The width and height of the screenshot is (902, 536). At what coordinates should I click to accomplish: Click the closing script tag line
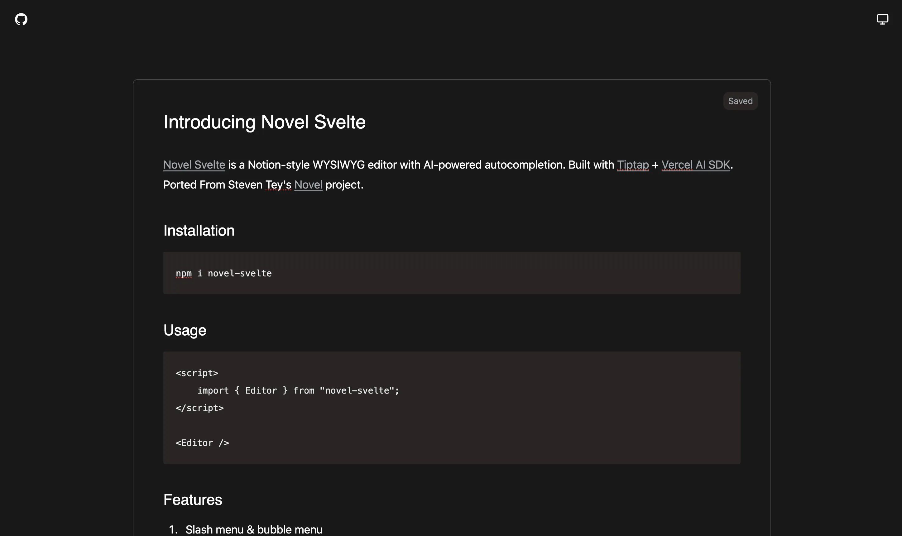tap(199, 408)
